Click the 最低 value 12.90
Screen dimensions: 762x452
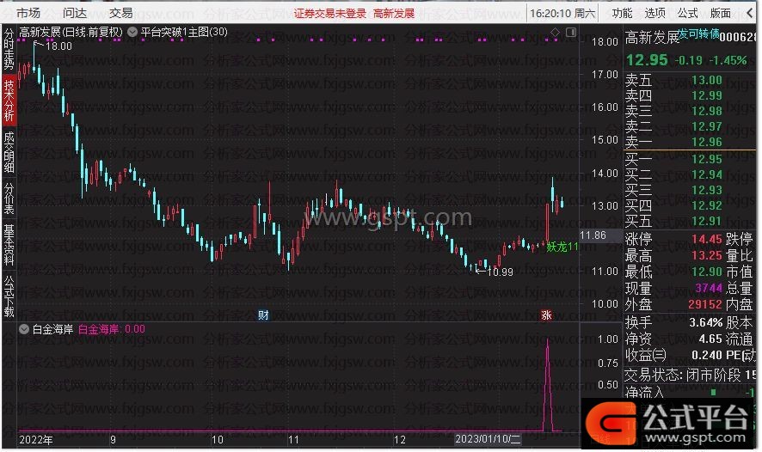(x=707, y=272)
